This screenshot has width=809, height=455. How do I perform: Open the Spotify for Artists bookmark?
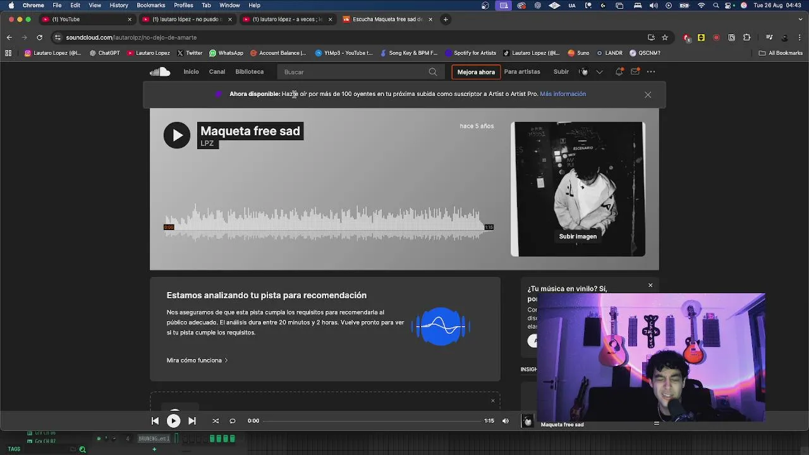coord(471,53)
